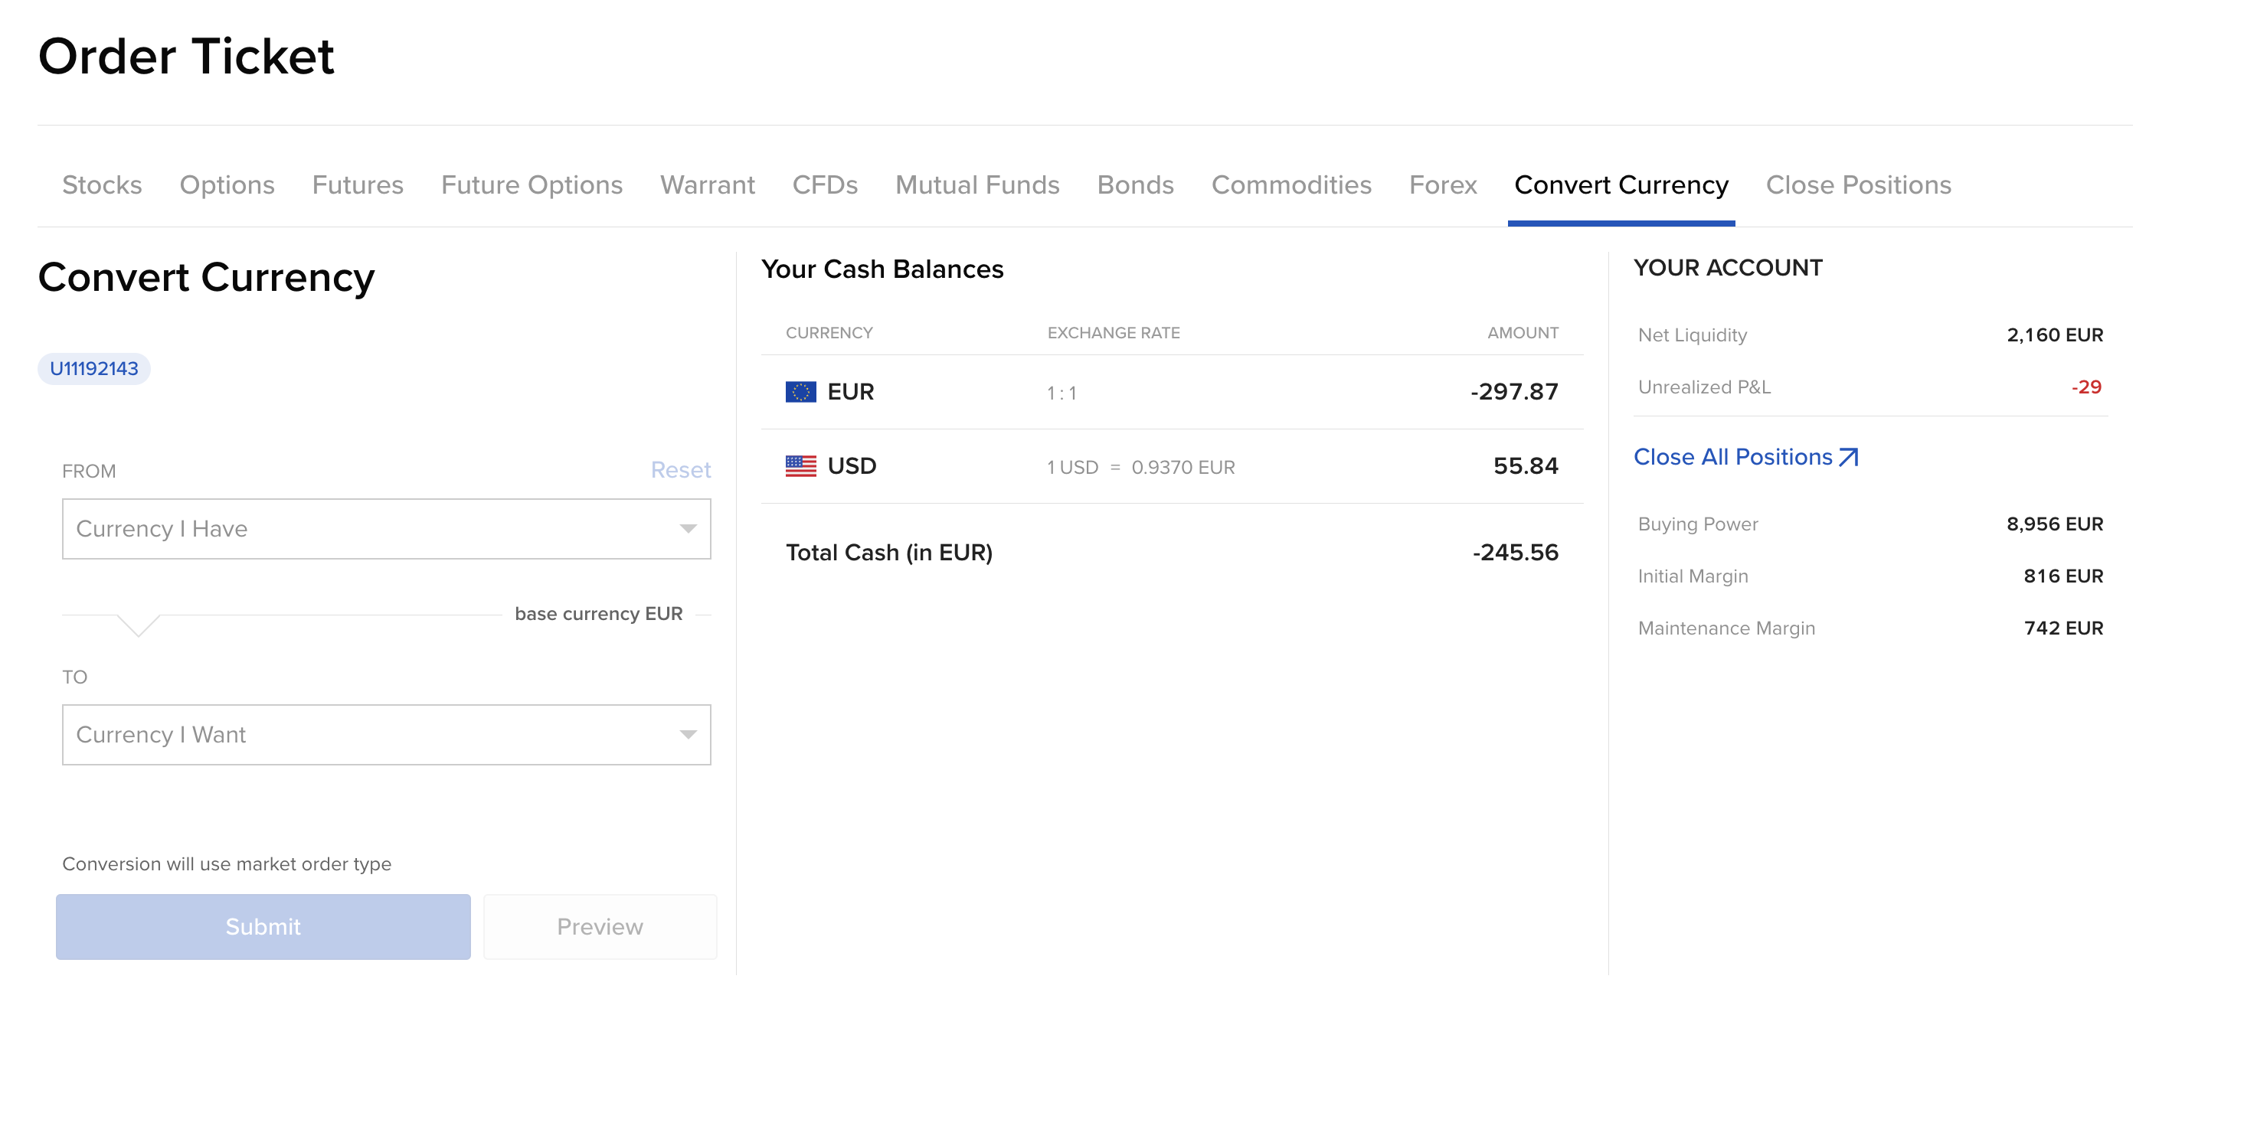Open the Bonds tab
The image size is (2244, 1139).
click(1134, 184)
